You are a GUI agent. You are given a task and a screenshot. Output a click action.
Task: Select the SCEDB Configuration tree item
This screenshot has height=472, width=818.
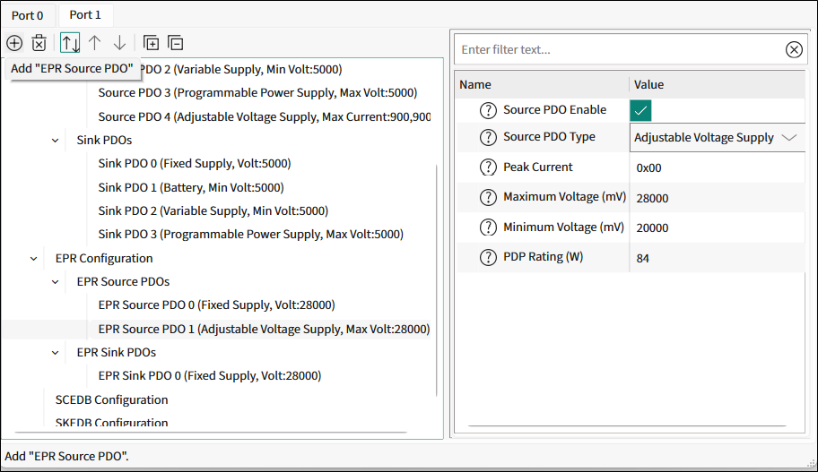coord(111,400)
